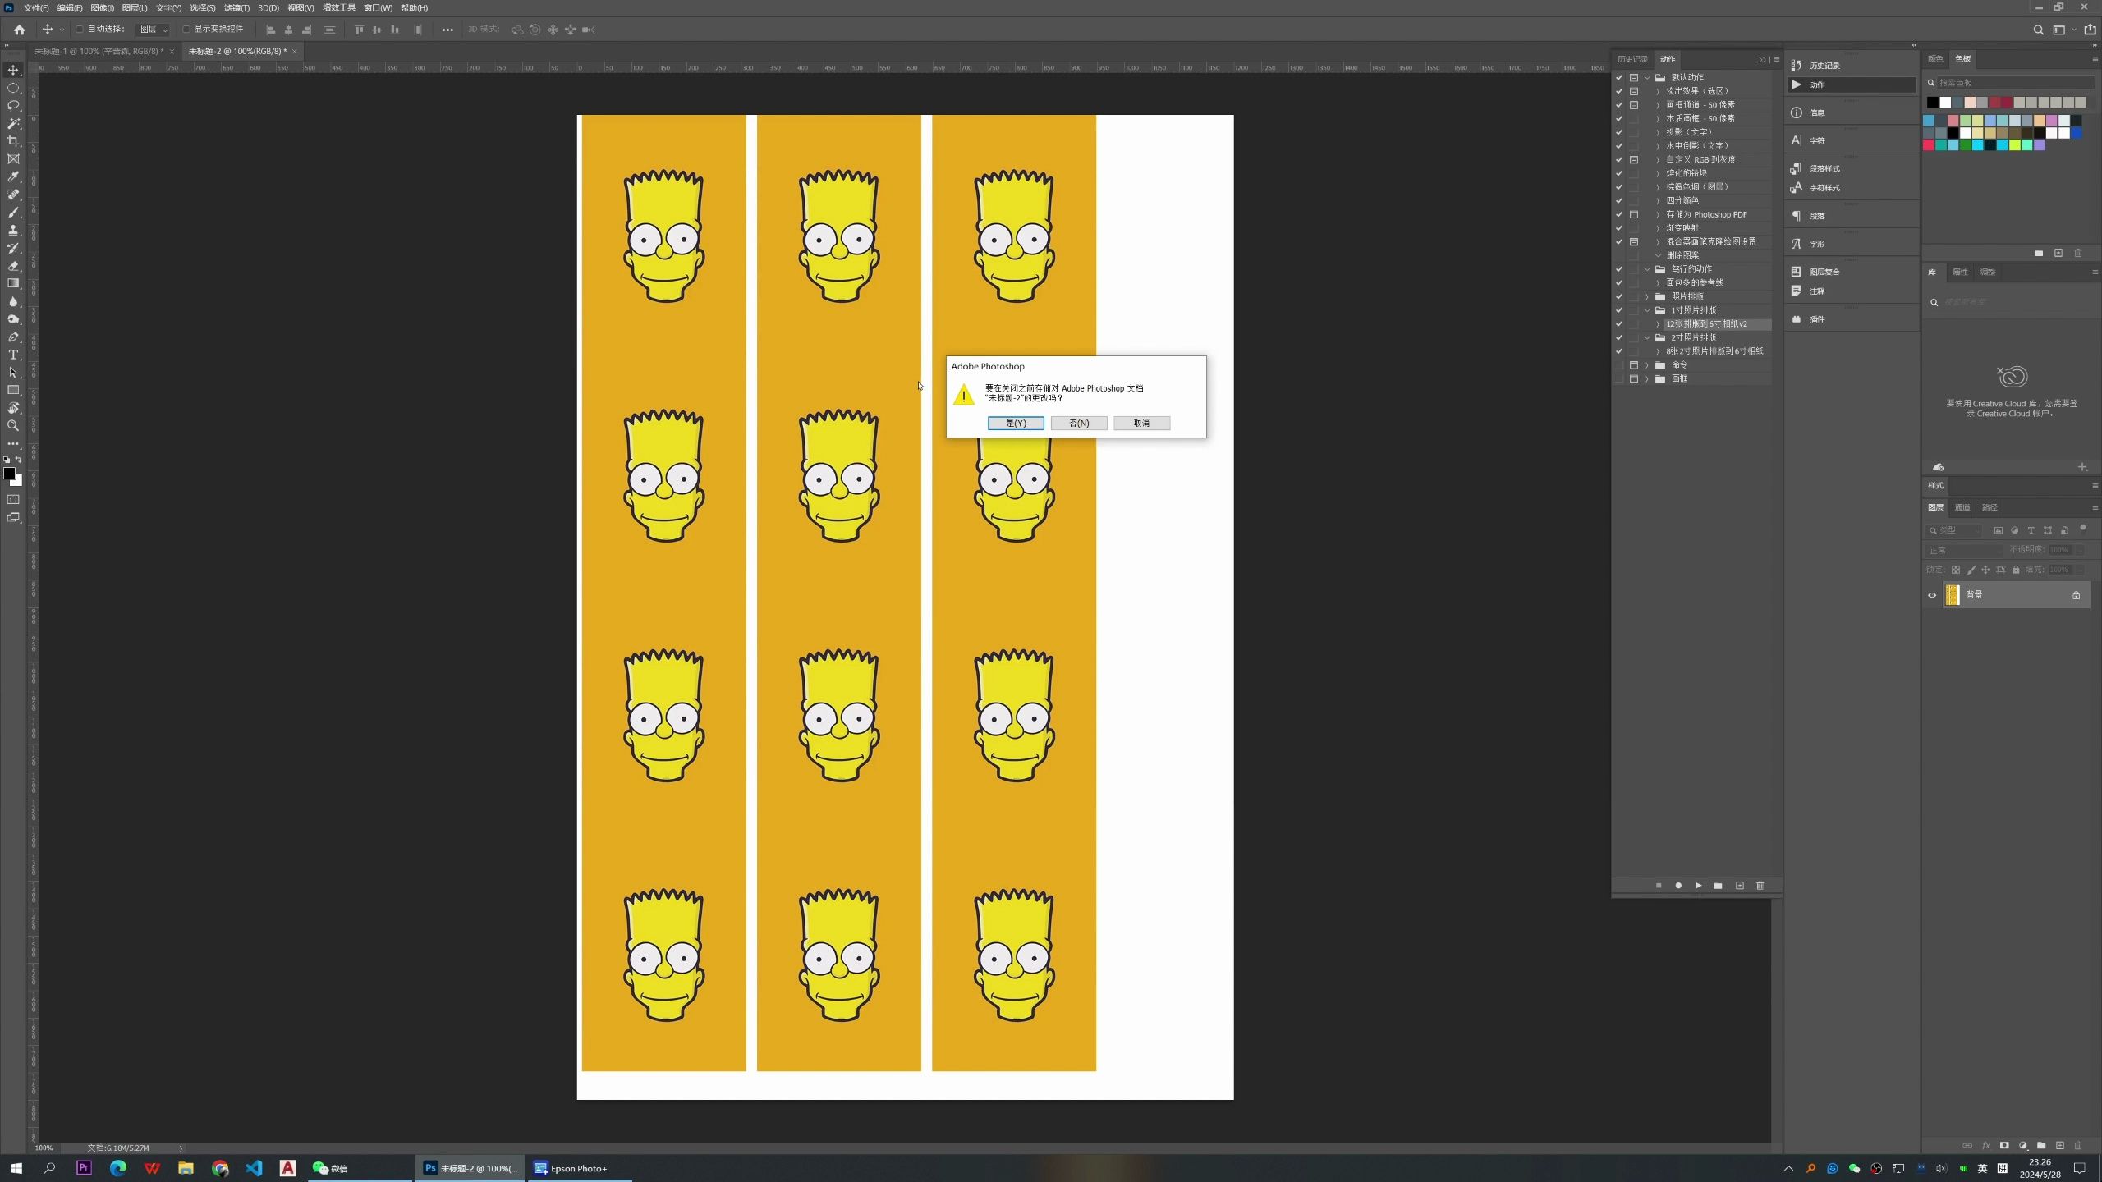Click the 否(N) button in dialog
The width and height of the screenshot is (2102, 1182).
pos(1081,423)
